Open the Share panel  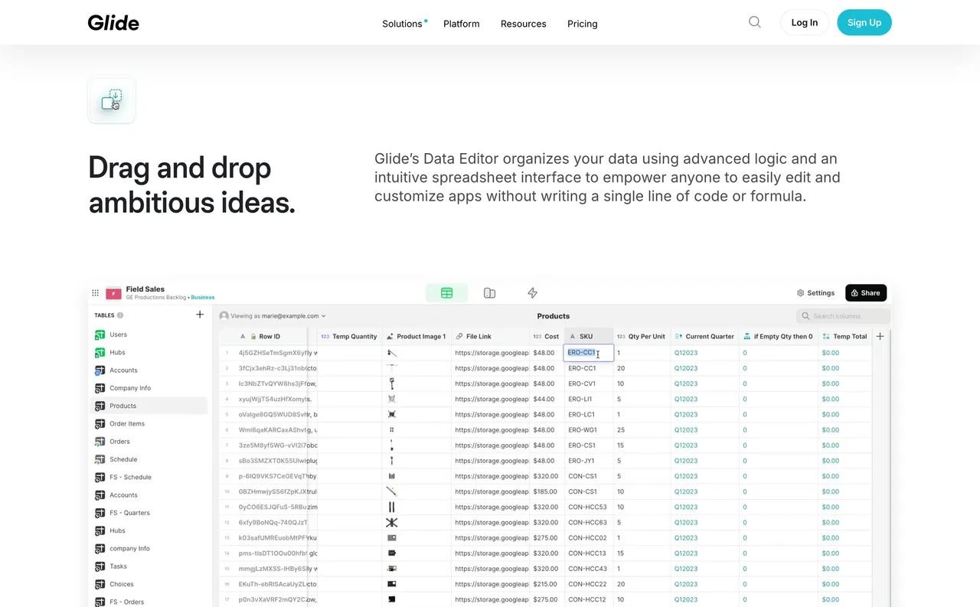pyautogui.click(x=866, y=292)
